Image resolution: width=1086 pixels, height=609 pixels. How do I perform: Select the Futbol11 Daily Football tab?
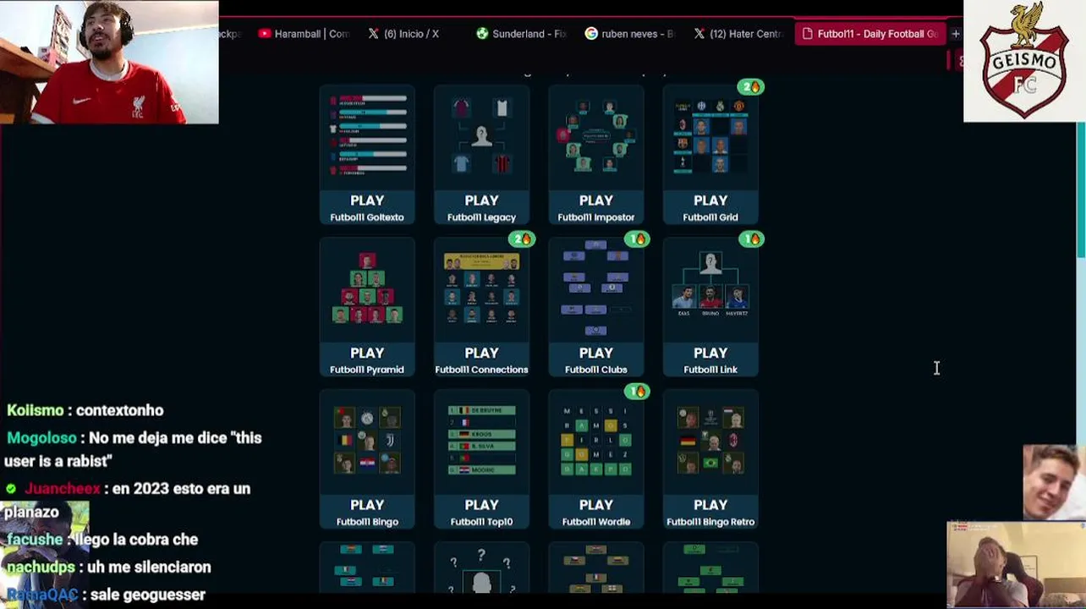[x=870, y=34]
